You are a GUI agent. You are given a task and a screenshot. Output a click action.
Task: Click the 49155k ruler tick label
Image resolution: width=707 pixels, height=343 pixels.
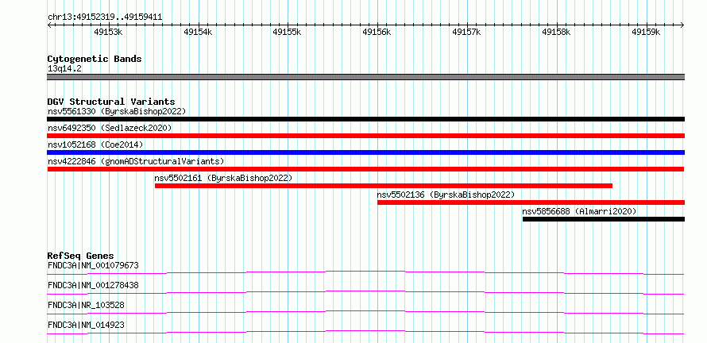pos(288,32)
